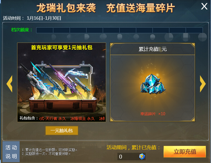Screen dimensions: 211x163
Task: Select the 累计充值 reward panel header
Action: 153,49
